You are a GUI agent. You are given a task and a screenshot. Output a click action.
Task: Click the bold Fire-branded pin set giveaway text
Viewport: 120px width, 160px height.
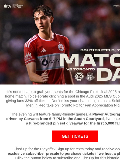coord(74,123)
